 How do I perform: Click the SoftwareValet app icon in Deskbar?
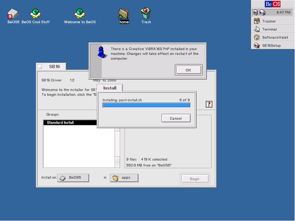point(257,37)
